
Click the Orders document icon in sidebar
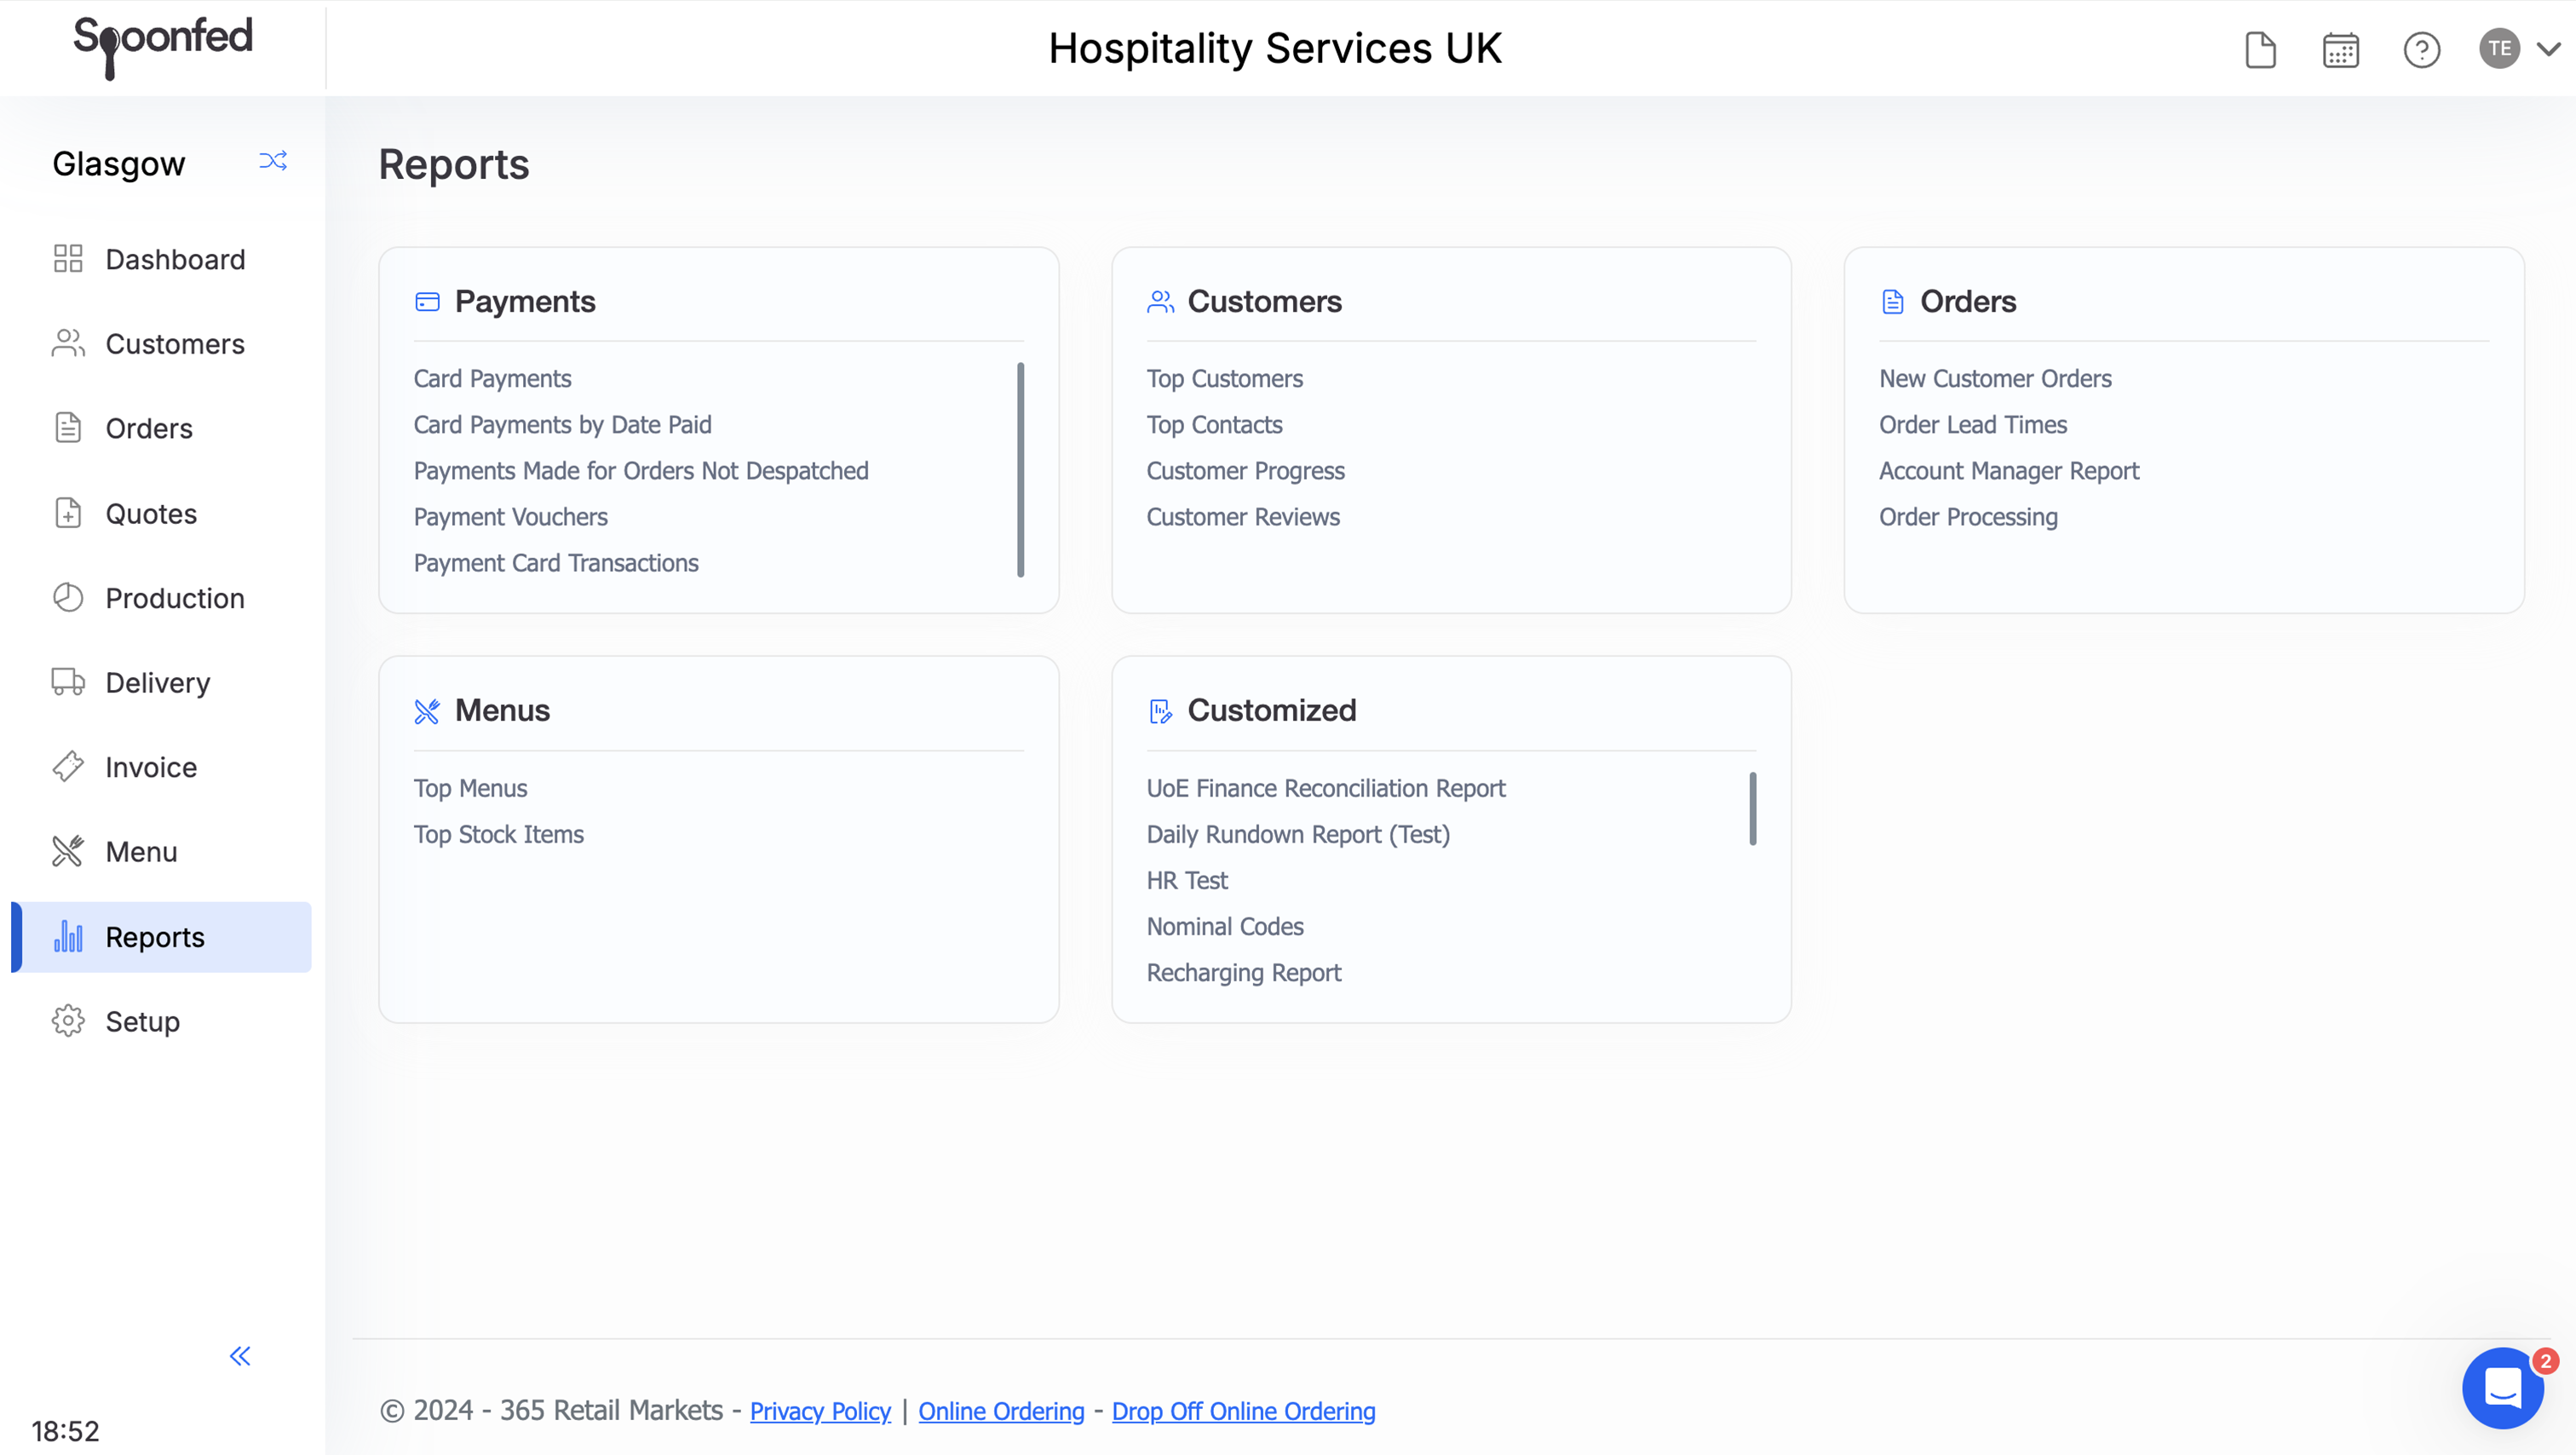click(68, 428)
